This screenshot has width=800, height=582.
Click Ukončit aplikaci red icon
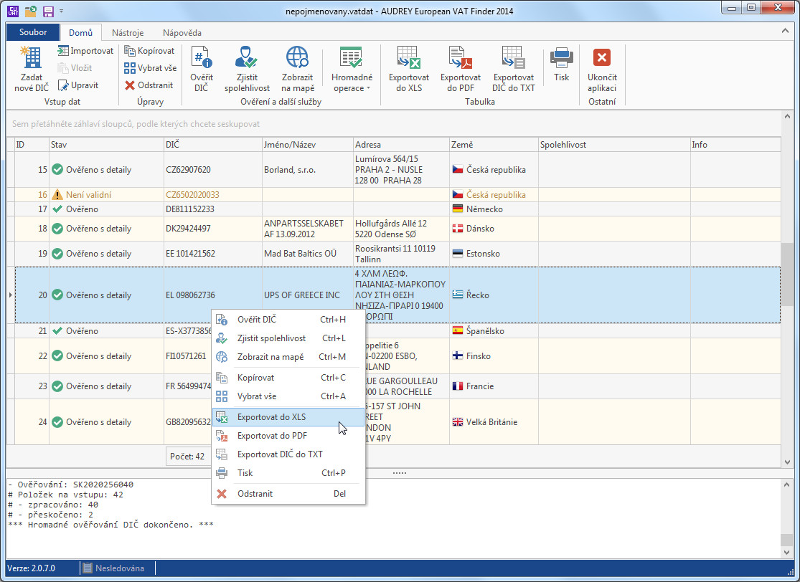[x=602, y=57]
